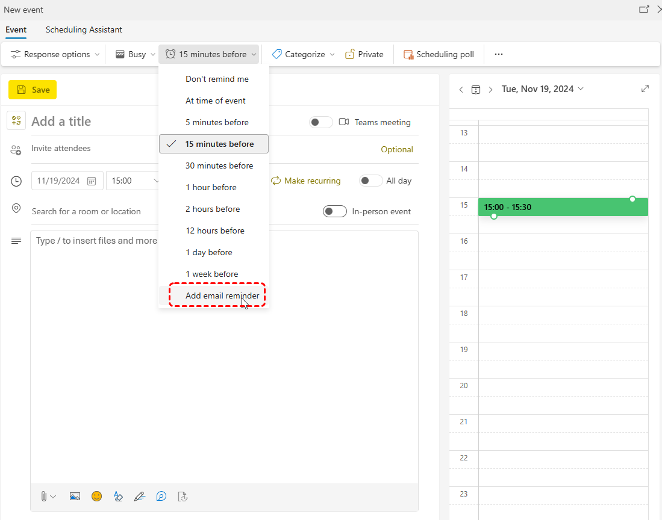662x520 pixels.
Task: Switch to the Scheduling Assistant tab
Action: pos(84,29)
